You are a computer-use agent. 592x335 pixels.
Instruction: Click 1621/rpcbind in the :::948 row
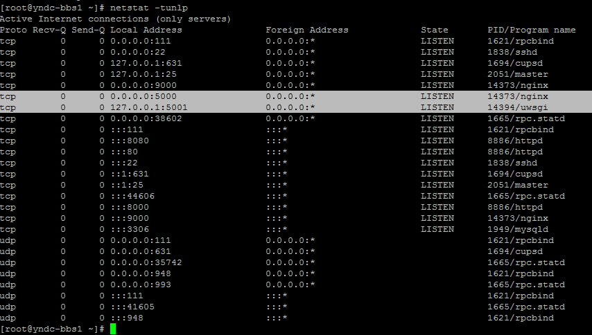(521, 318)
